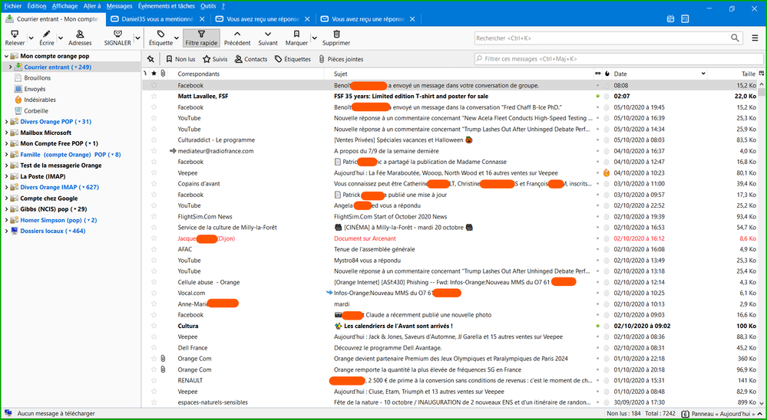This screenshot has height=420, width=767.
Task: Click the Supprimer trash icon
Action: (x=336, y=34)
